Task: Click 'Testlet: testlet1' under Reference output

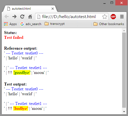Action: coord(28,68)
